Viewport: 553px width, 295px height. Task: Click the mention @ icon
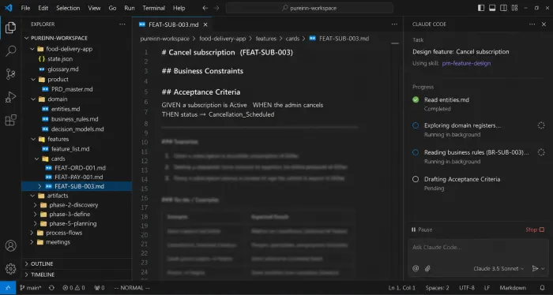(416, 269)
